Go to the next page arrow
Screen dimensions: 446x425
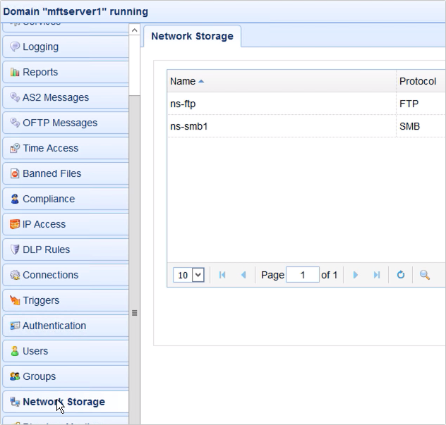click(356, 275)
